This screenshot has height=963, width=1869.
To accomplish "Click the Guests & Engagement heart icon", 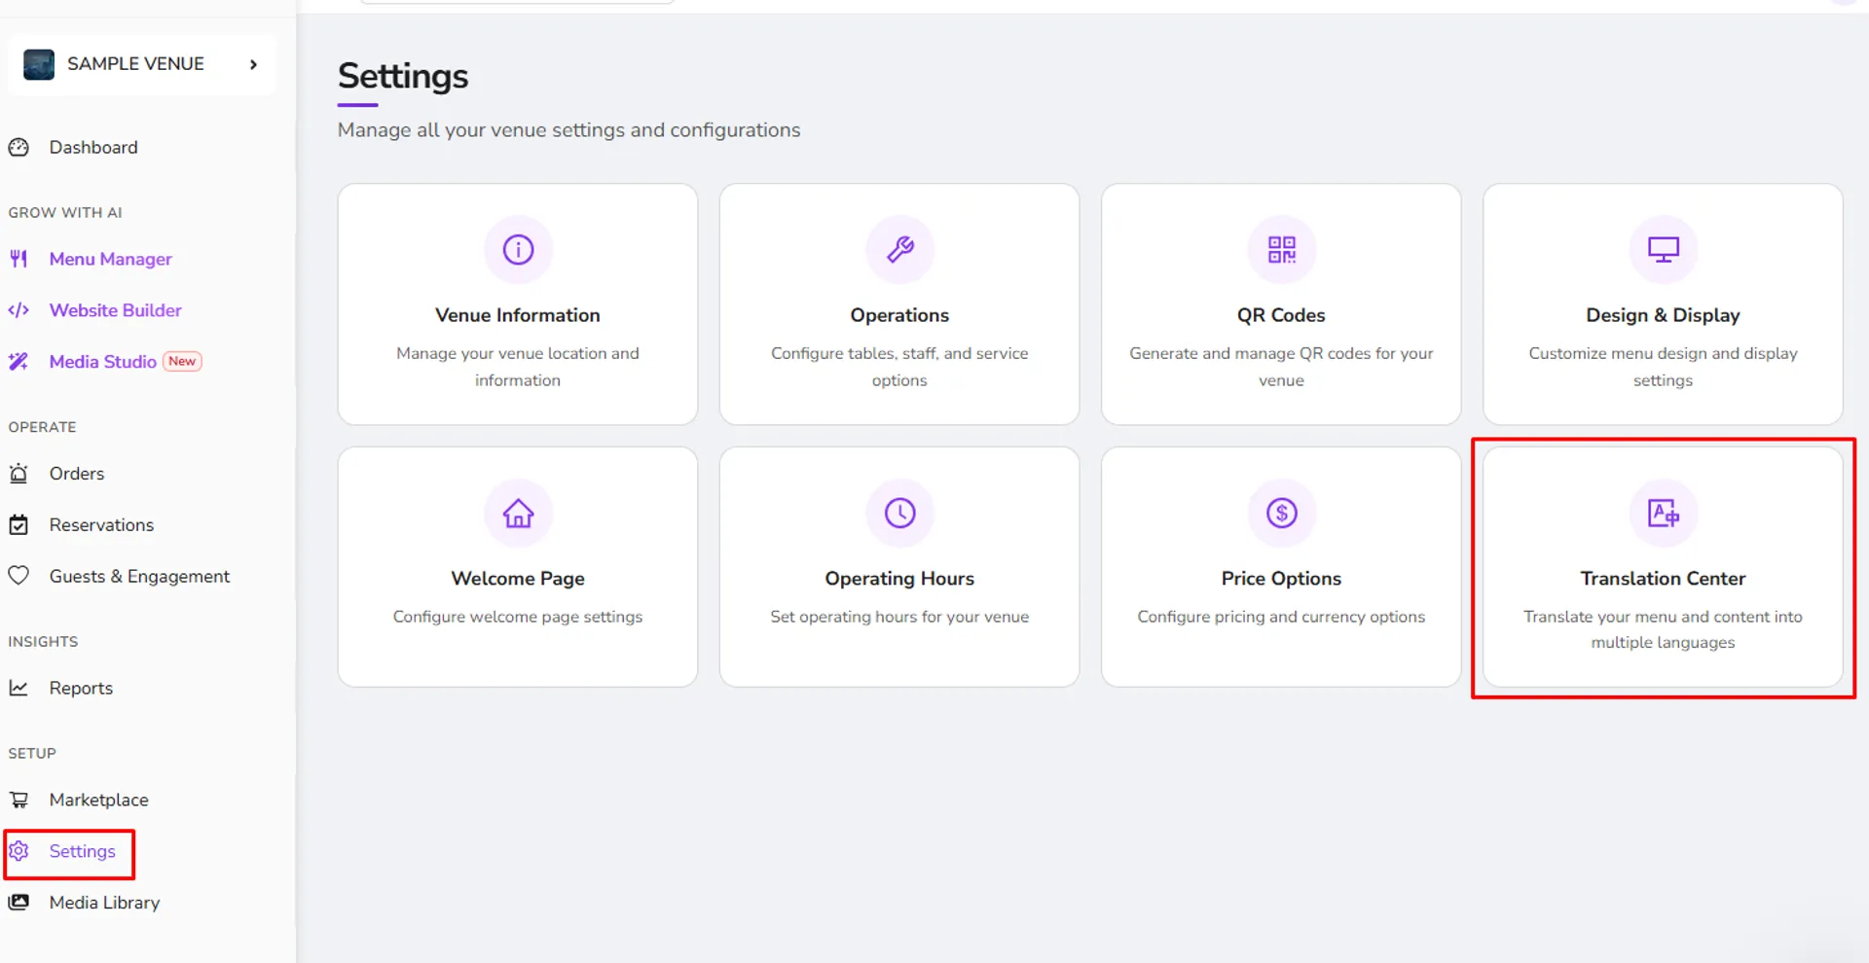I will (18, 576).
